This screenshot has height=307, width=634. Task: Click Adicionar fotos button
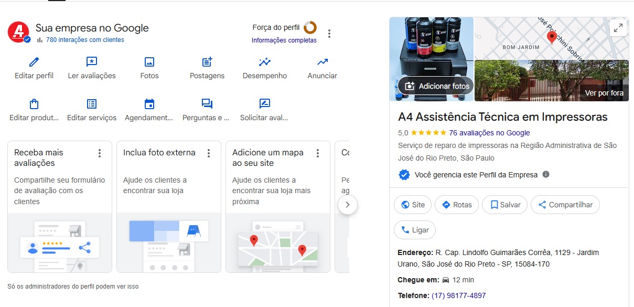pos(436,86)
